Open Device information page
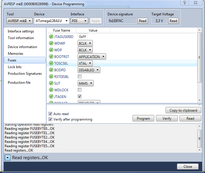This screenshot has width=205, height=173. (22, 47)
